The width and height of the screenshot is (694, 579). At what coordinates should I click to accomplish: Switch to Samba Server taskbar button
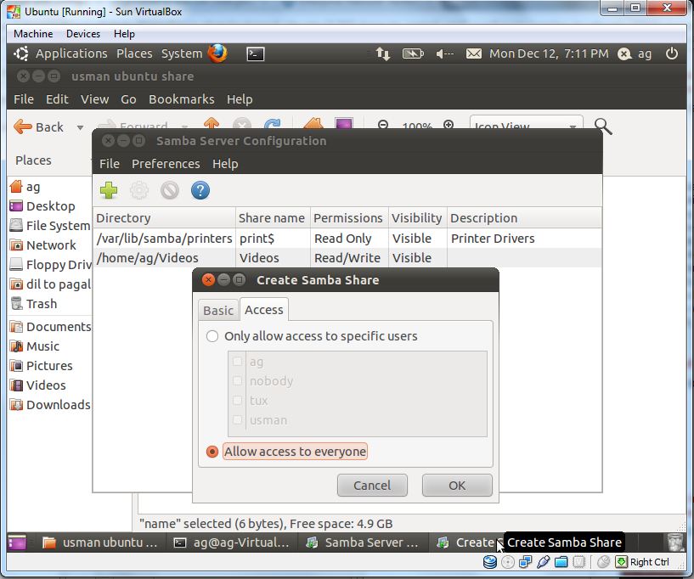(363, 542)
